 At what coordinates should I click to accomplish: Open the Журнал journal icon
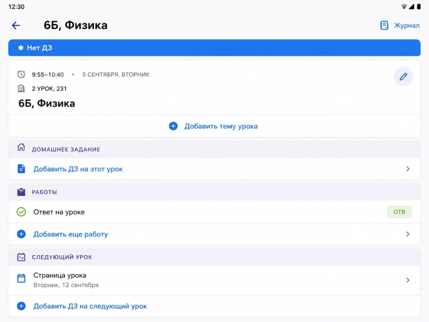(385, 26)
